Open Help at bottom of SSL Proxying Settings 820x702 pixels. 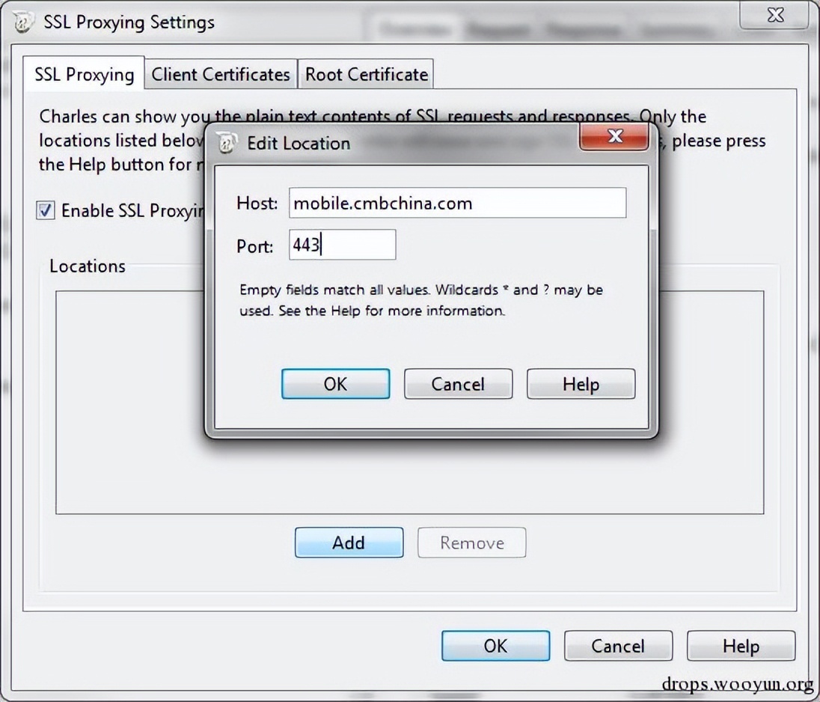(x=741, y=646)
